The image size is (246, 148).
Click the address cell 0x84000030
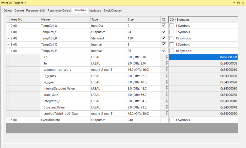coord(203,88)
